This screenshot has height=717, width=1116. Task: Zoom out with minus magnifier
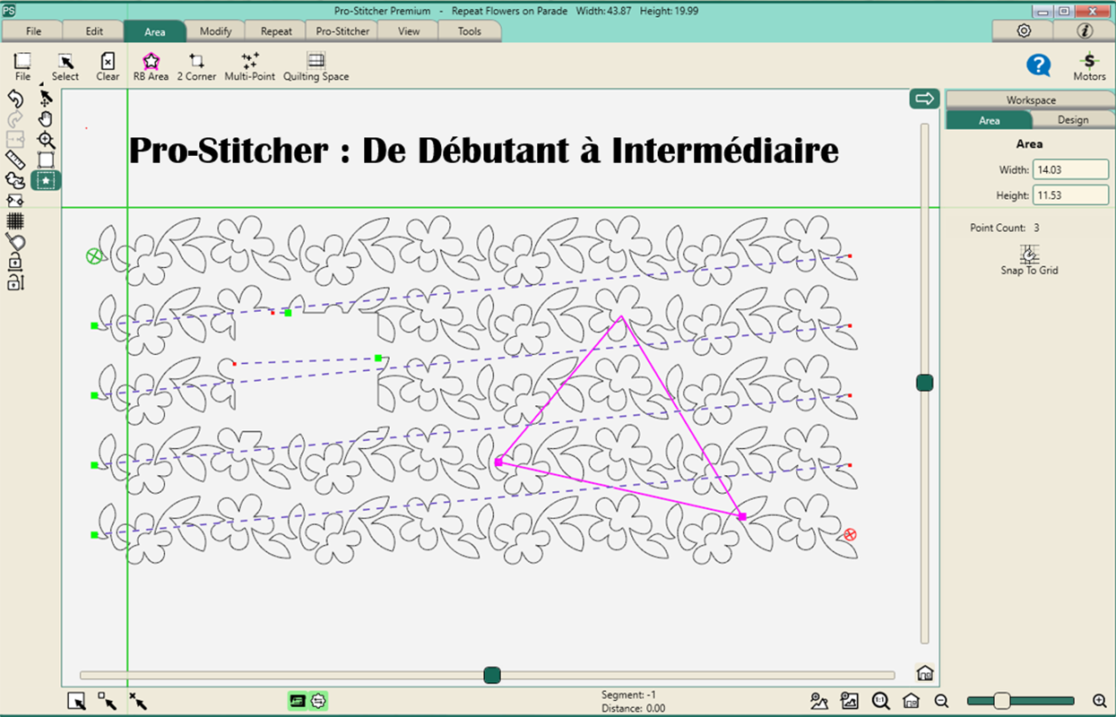click(941, 701)
